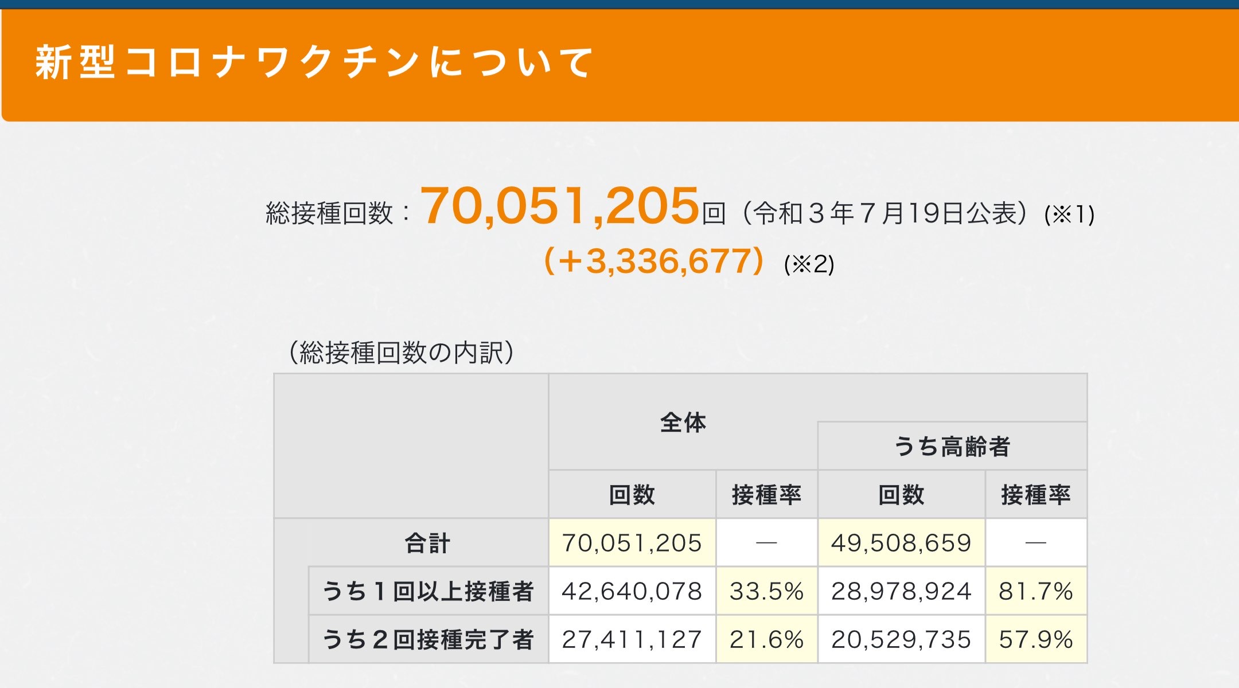Click the 合計 row label
This screenshot has width=1239, height=688.
pos(427,543)
